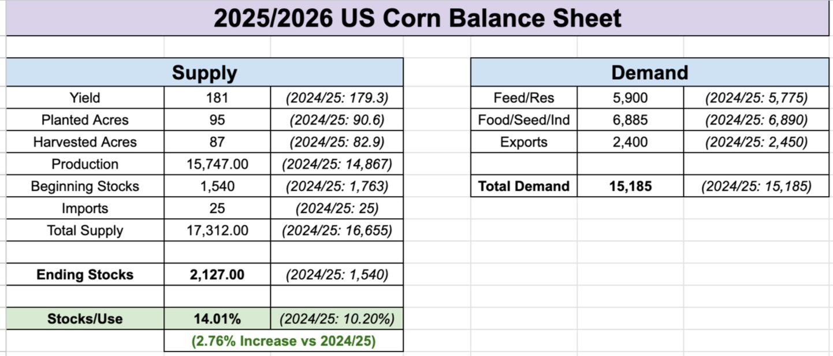Select the Feed/Res value 5,900
The height and width of the screenshot is (356, 833).
(630, 98)
